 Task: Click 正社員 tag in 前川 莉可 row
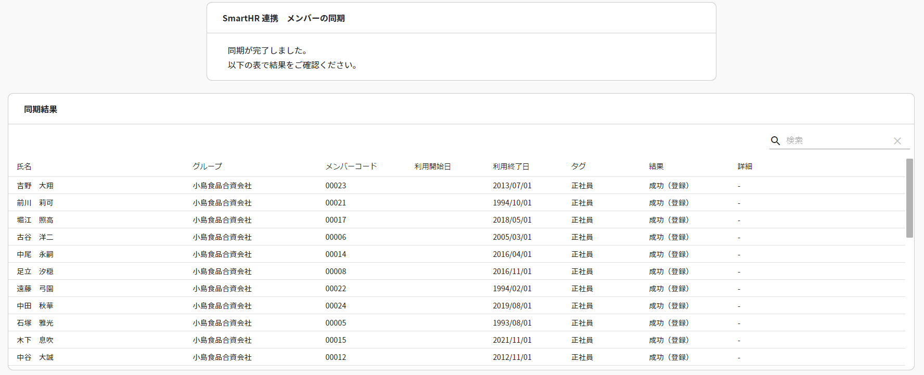tap(582, 203)
